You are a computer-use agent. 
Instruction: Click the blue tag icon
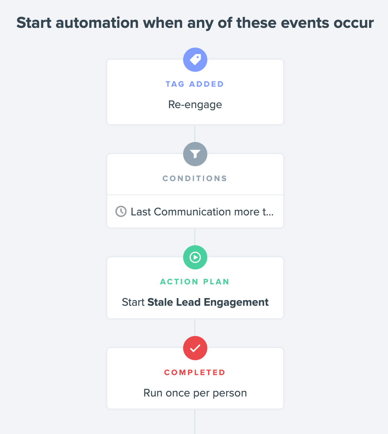(x=195, y=60)
